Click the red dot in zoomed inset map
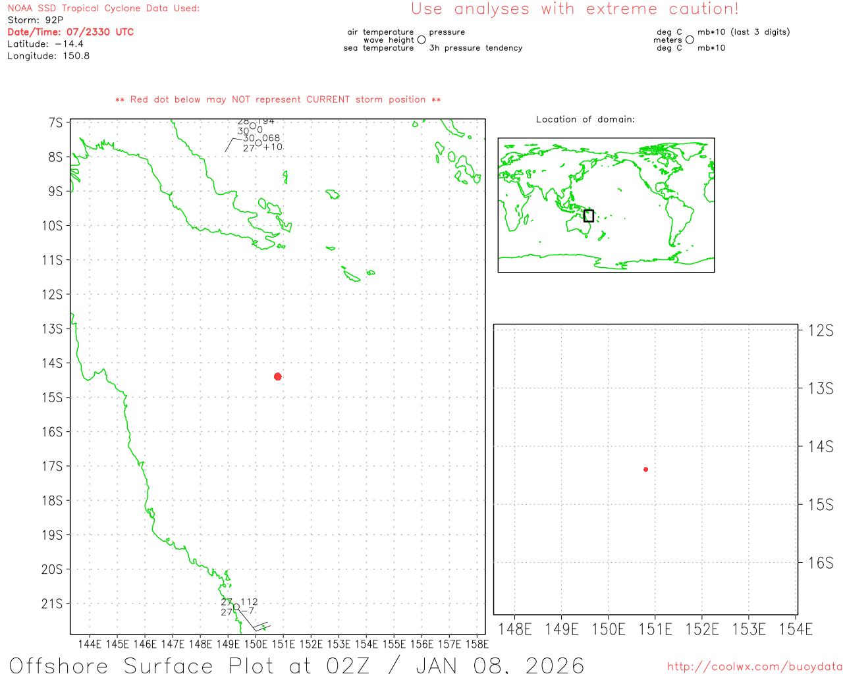This screenshot has height=674, width=843. (x=645, y=469)
